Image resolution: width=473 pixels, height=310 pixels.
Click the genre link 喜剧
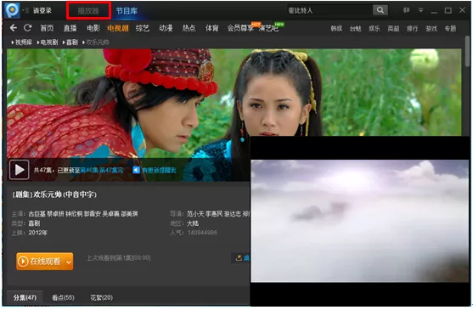[34, 223]
